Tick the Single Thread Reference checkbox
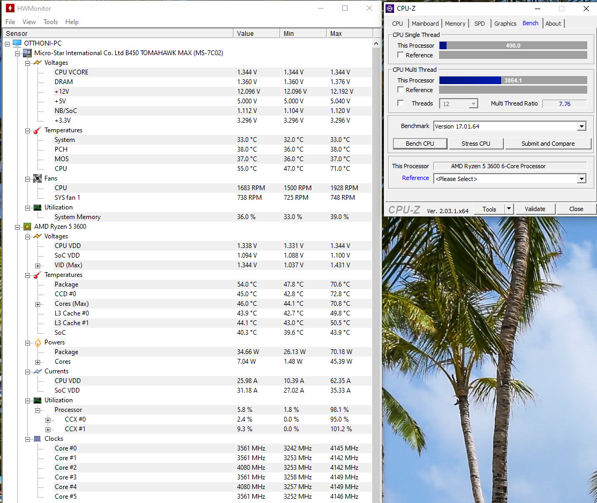597x503 pixels. pyautogui.click(x=400, y=55)
